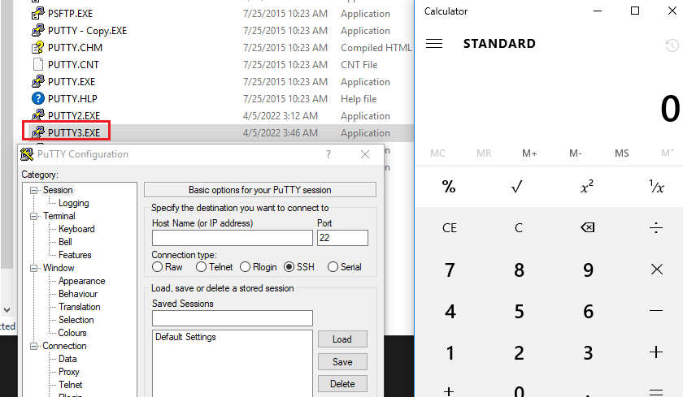683x397 pixels.
Task: Click the number 3 key
Action: (x=588, y=352)
